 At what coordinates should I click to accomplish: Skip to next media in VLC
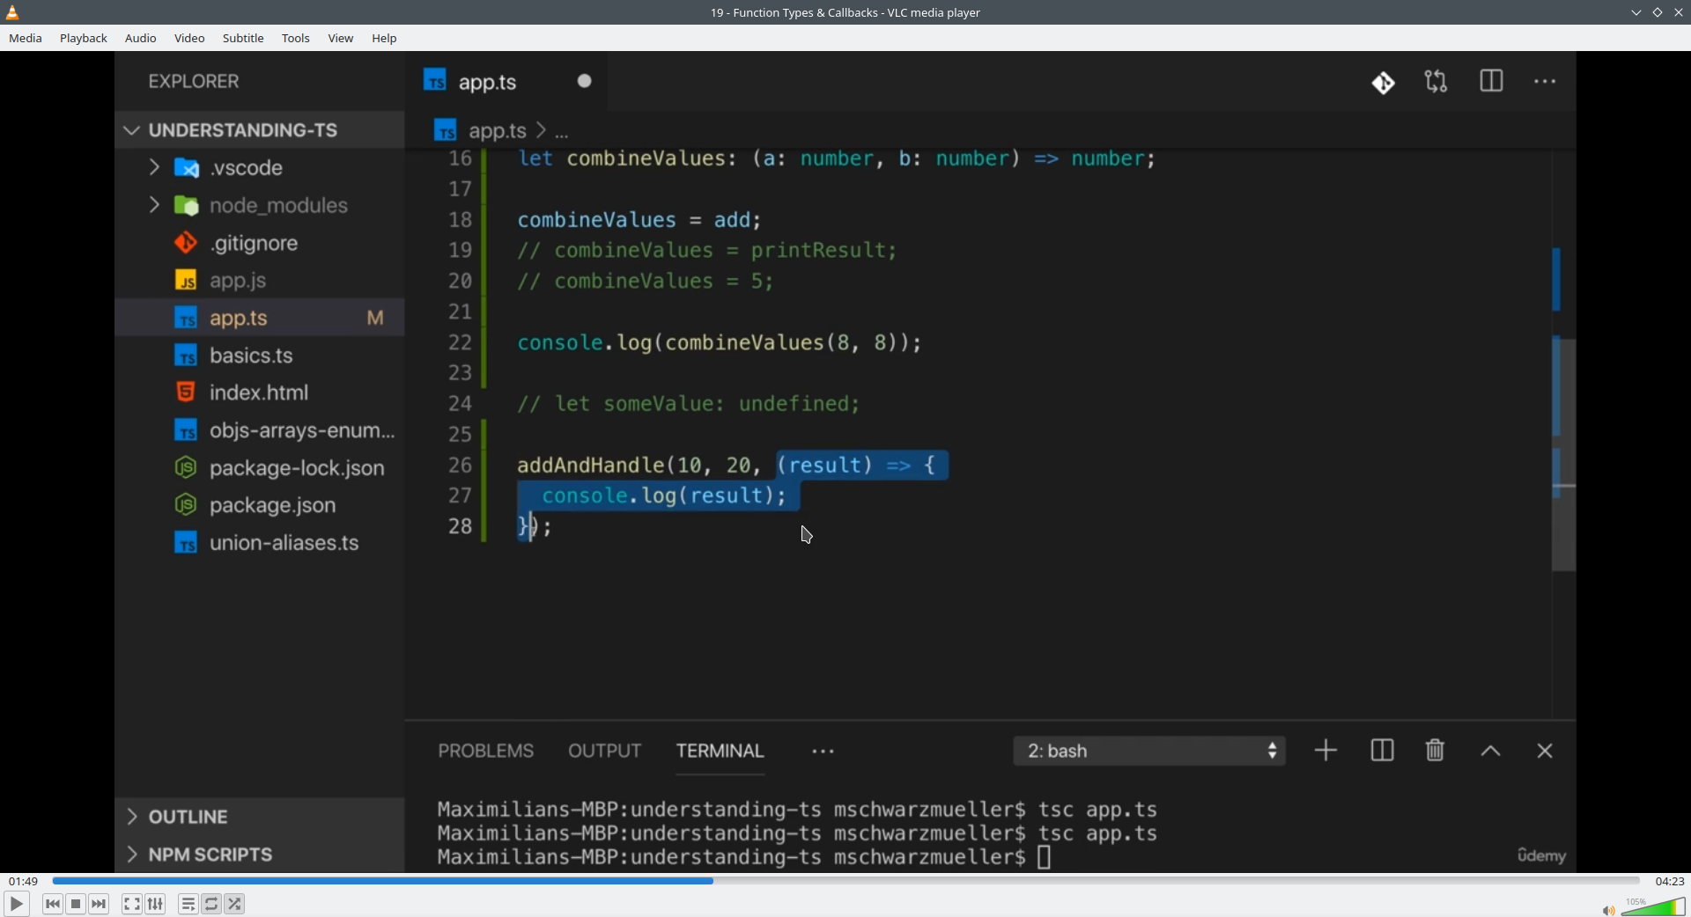coord(100,904)
